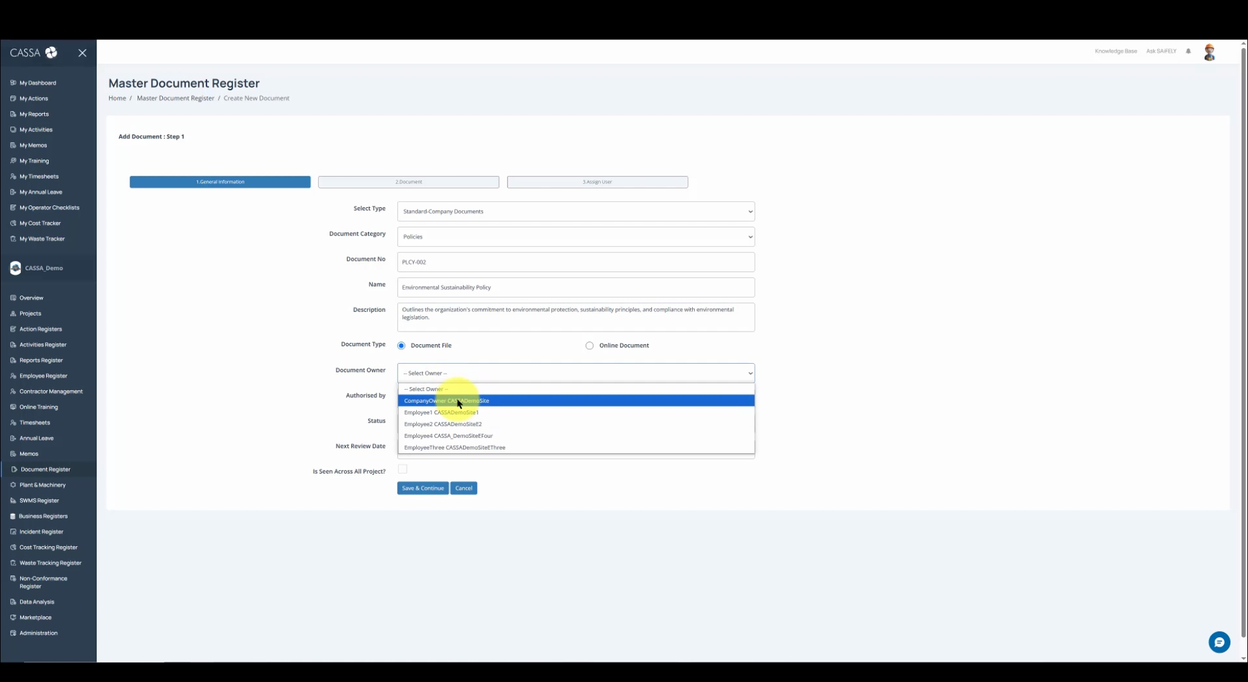Open the user profile avatar
The height and width of the screenshot is (682, 1248).
[1209, 52]
